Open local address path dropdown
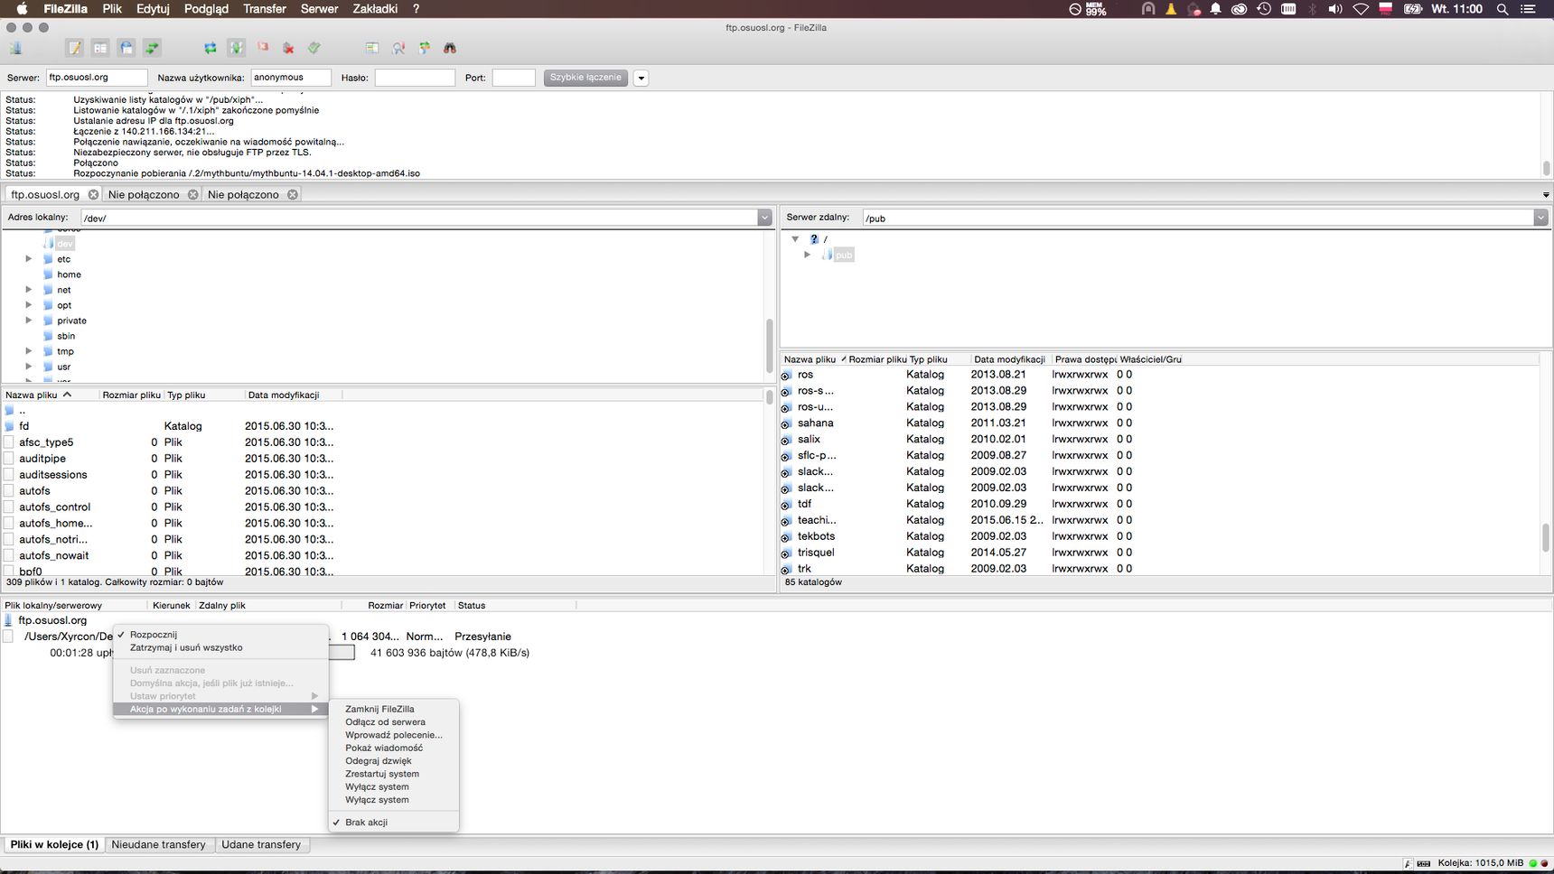Image resolution: width=1554 pixels, height=874 pixels. pos(764,218)
